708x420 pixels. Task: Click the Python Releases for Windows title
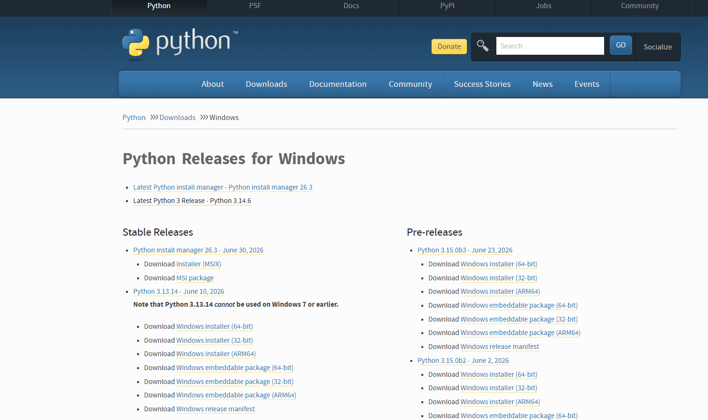[x=234, y=159]
